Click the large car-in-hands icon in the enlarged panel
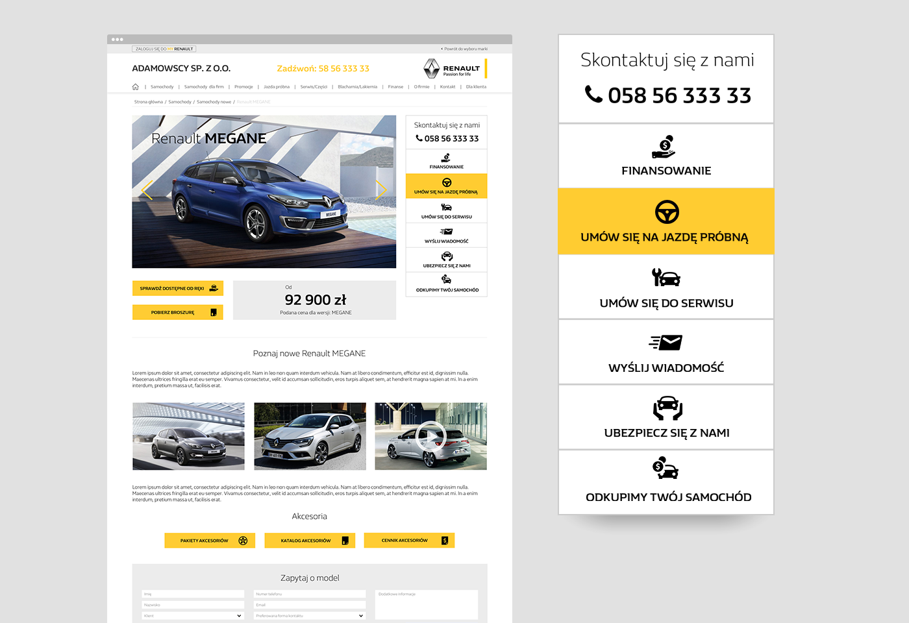The height and width of the screenshot is (623, 909). [x=667, y=408]
